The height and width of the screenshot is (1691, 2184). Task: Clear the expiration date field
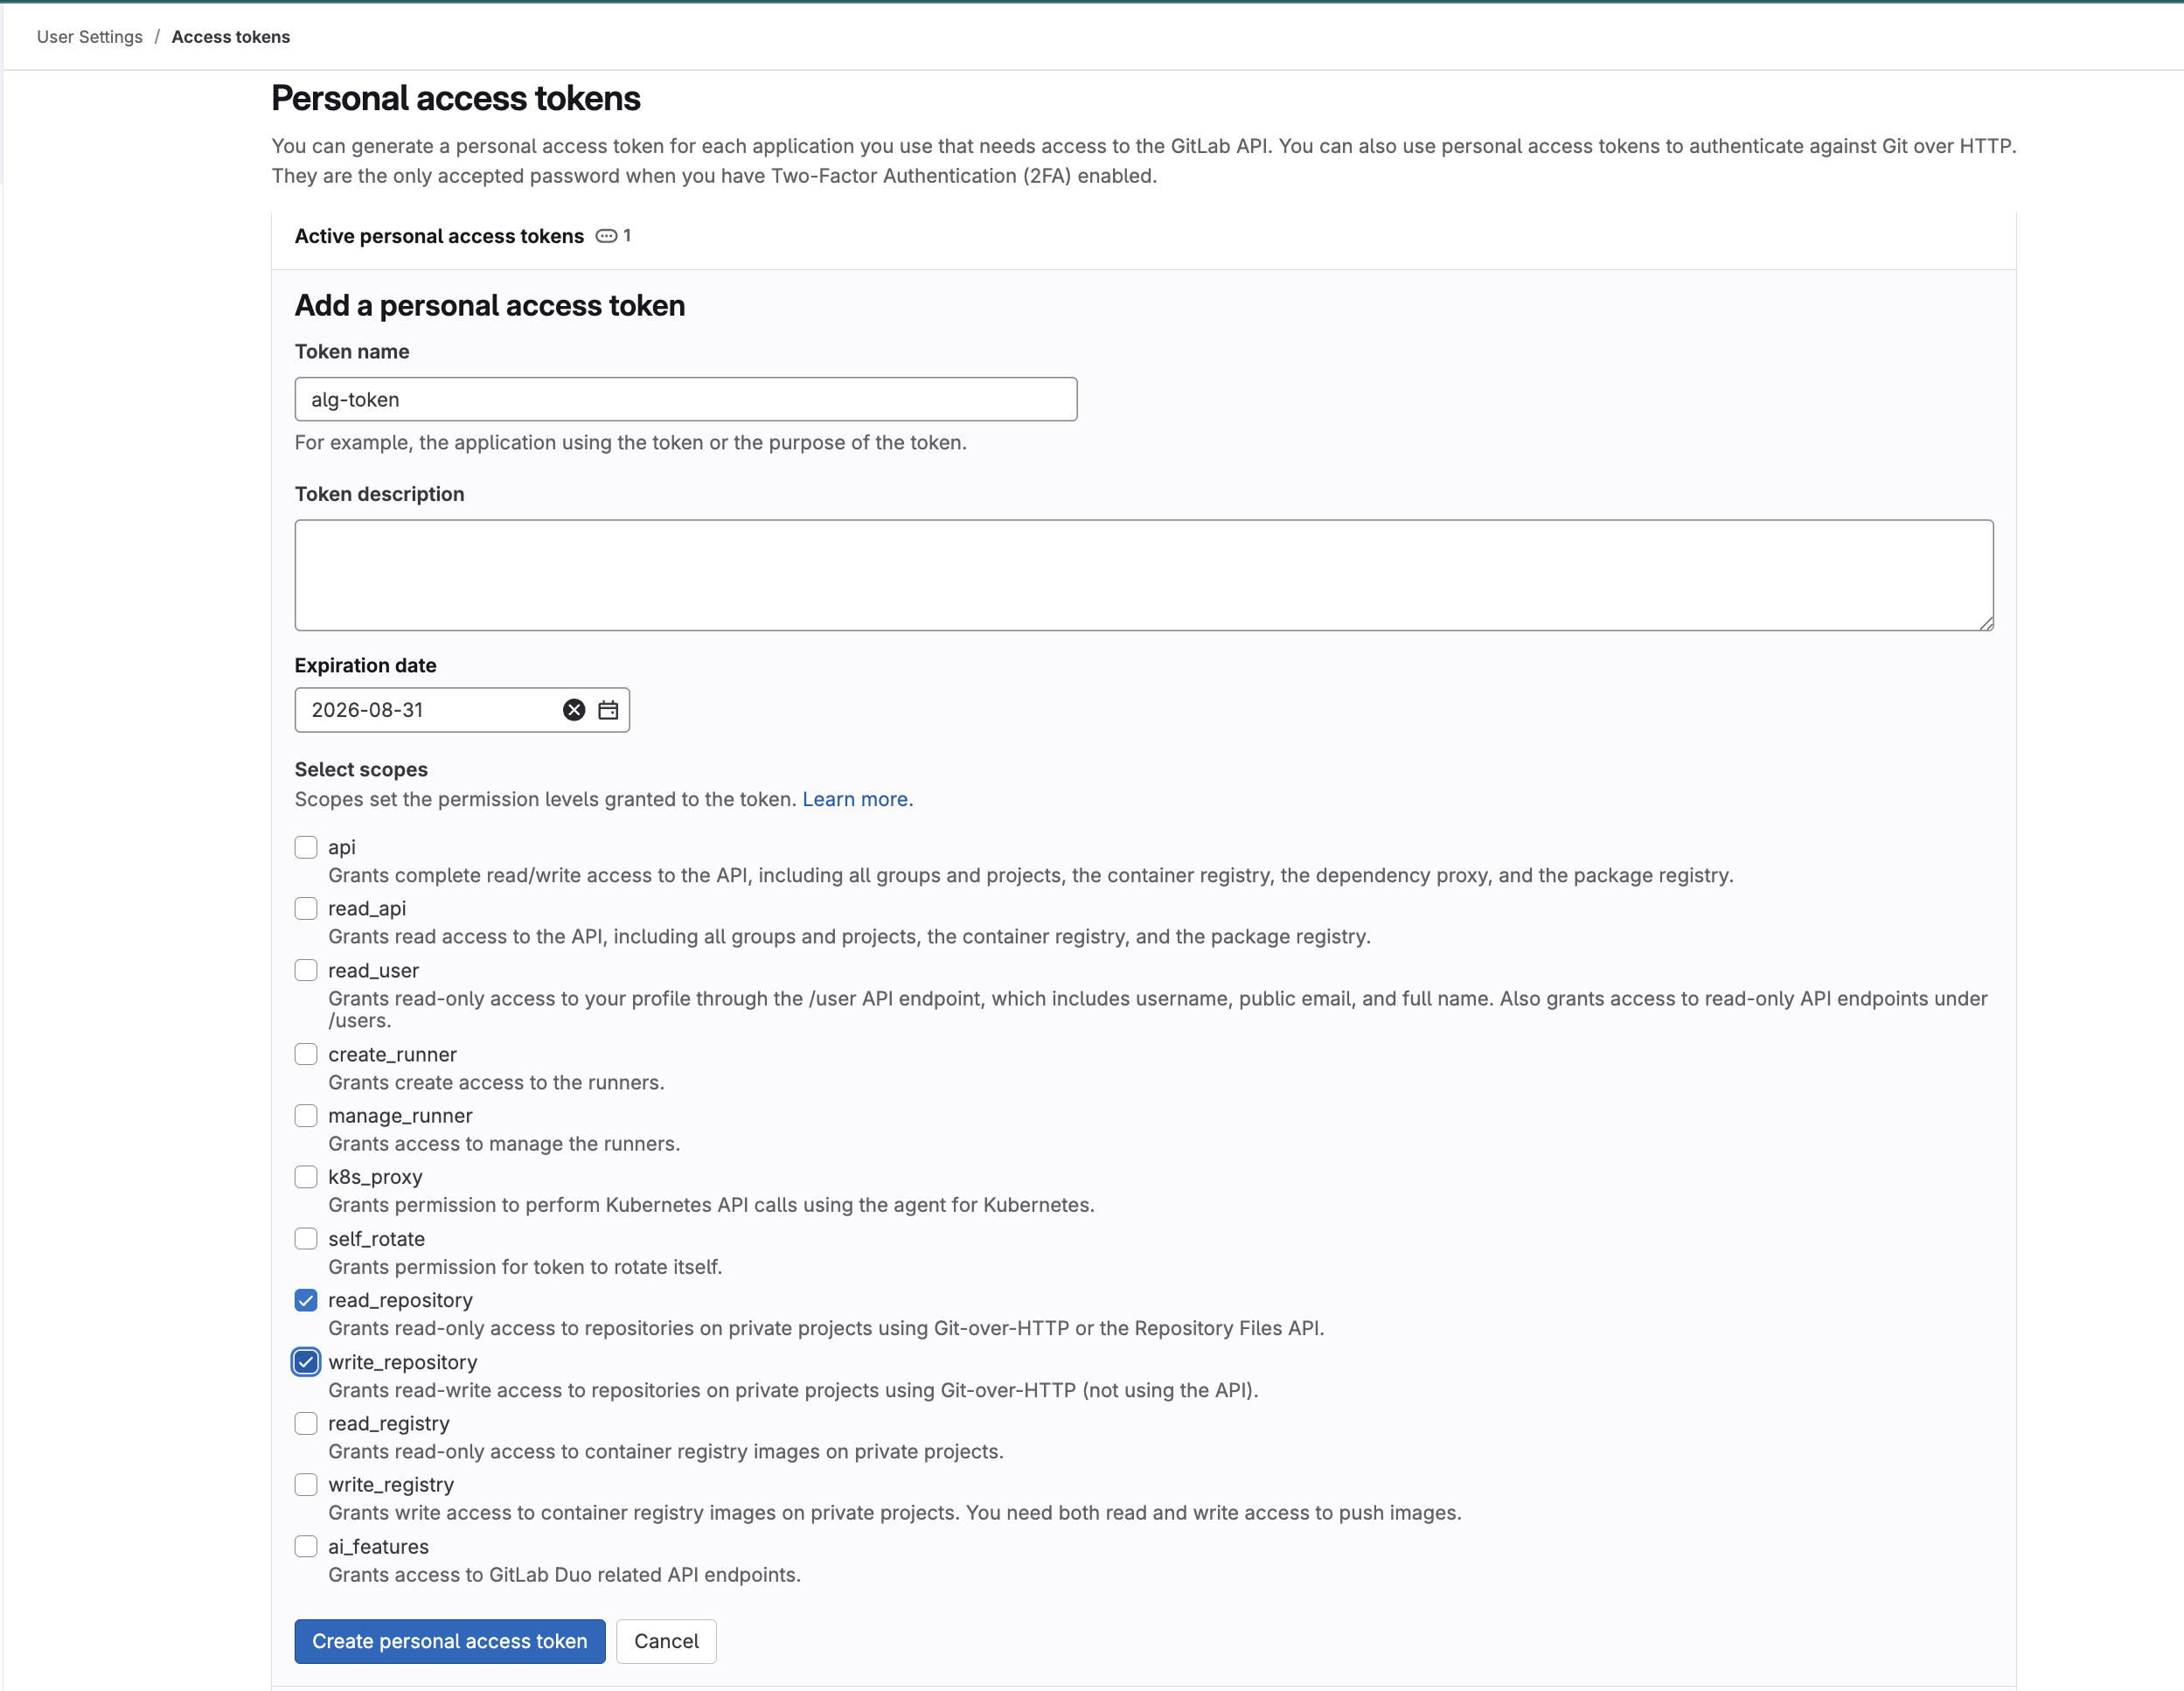(573, 710)
